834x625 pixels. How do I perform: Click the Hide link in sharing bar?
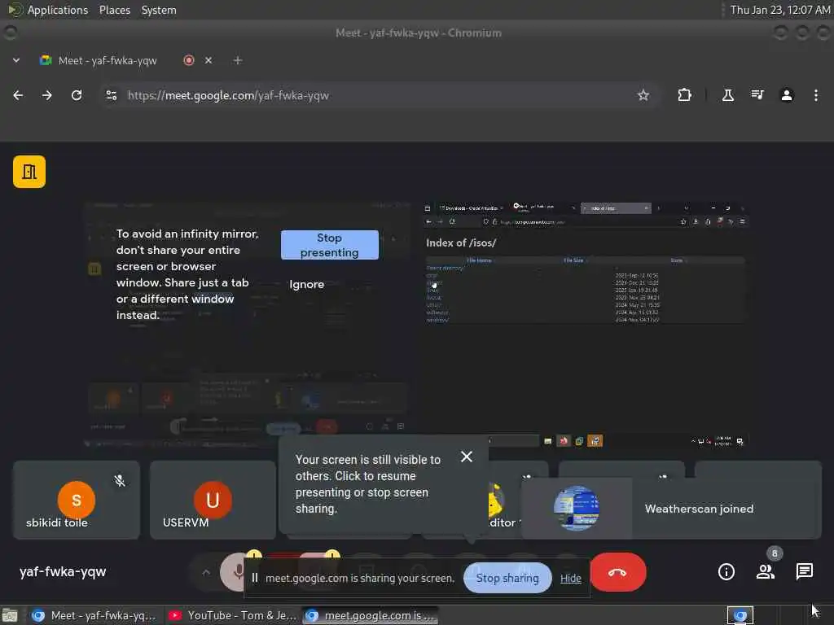(x=571, y=579)
